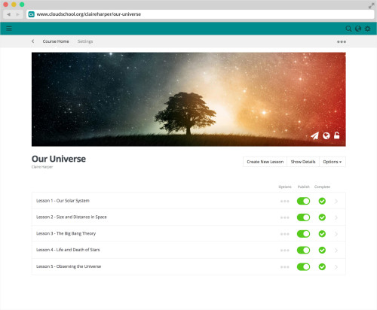
Task: Click the Show Details button
Action: [303, 162]
